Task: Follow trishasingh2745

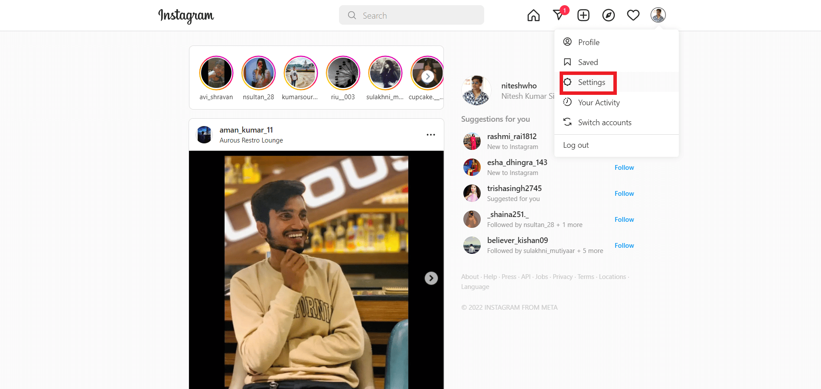Action: tap(624, 194)
